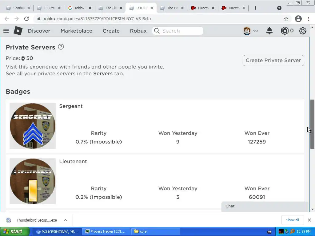This screenshot has height=236, width=315.
Task: Close the downloads bar
Action: (x=309, y=220)
